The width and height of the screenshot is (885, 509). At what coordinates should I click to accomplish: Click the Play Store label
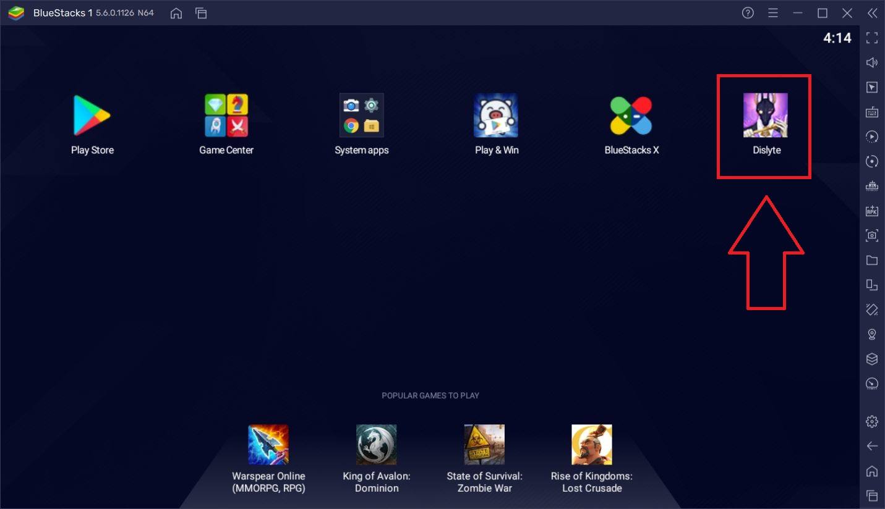92,150
